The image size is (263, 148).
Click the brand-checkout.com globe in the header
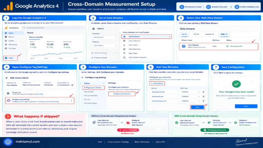pos(237,7)
